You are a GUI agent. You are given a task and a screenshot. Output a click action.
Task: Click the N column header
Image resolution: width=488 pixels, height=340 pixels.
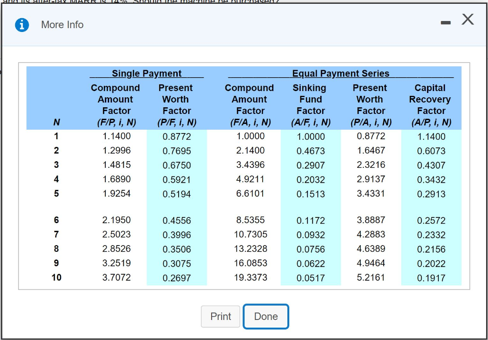[x=56, y=123]
